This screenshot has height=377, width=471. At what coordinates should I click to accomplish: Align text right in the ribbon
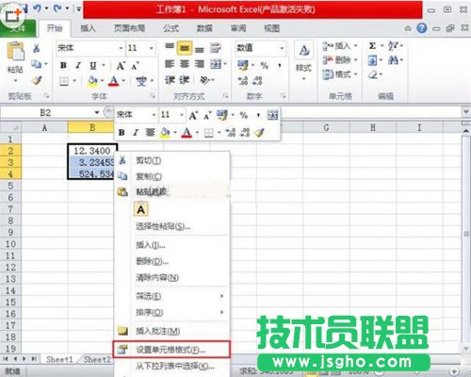[200, 64]
